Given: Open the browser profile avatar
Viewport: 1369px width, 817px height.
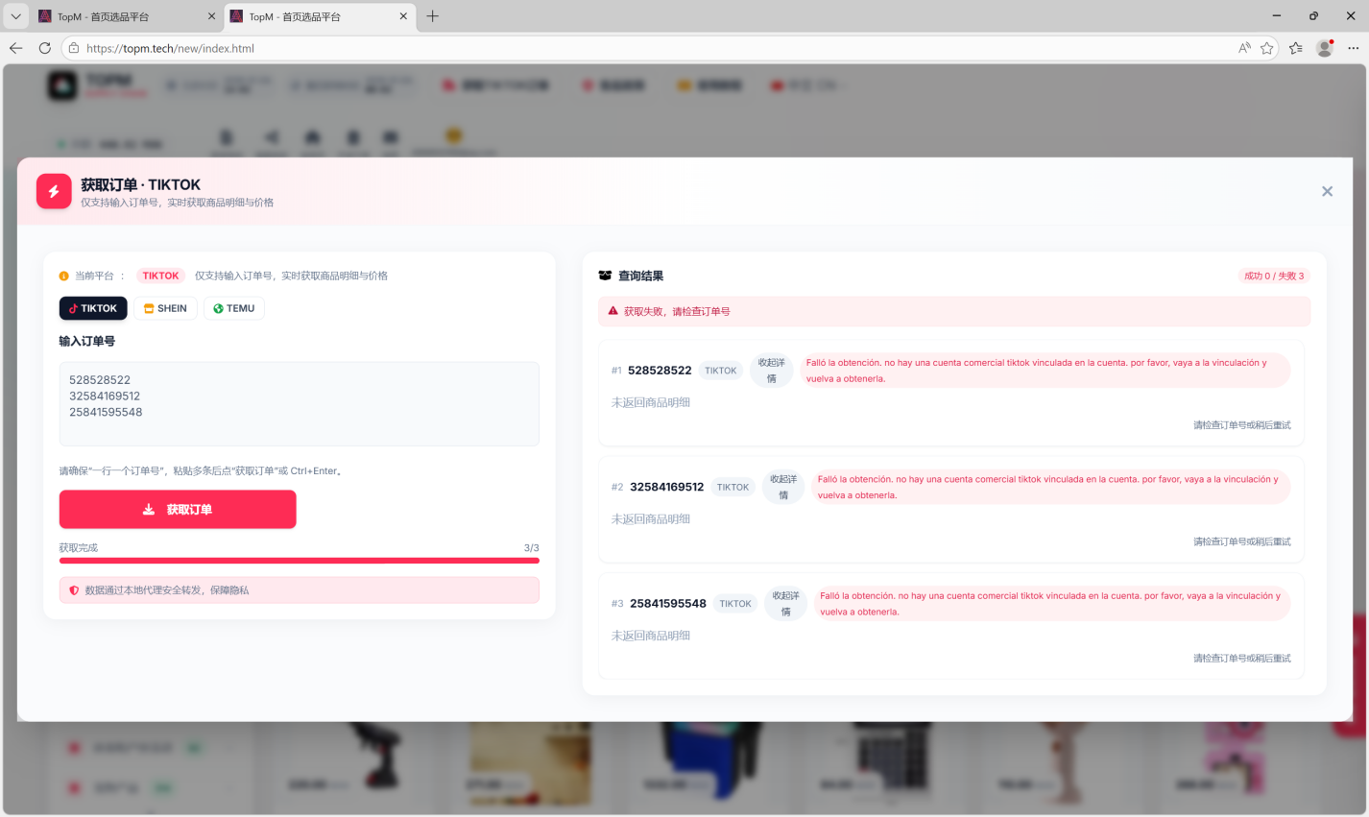Looking at the screenshot, I should [x=1325, y=48].
